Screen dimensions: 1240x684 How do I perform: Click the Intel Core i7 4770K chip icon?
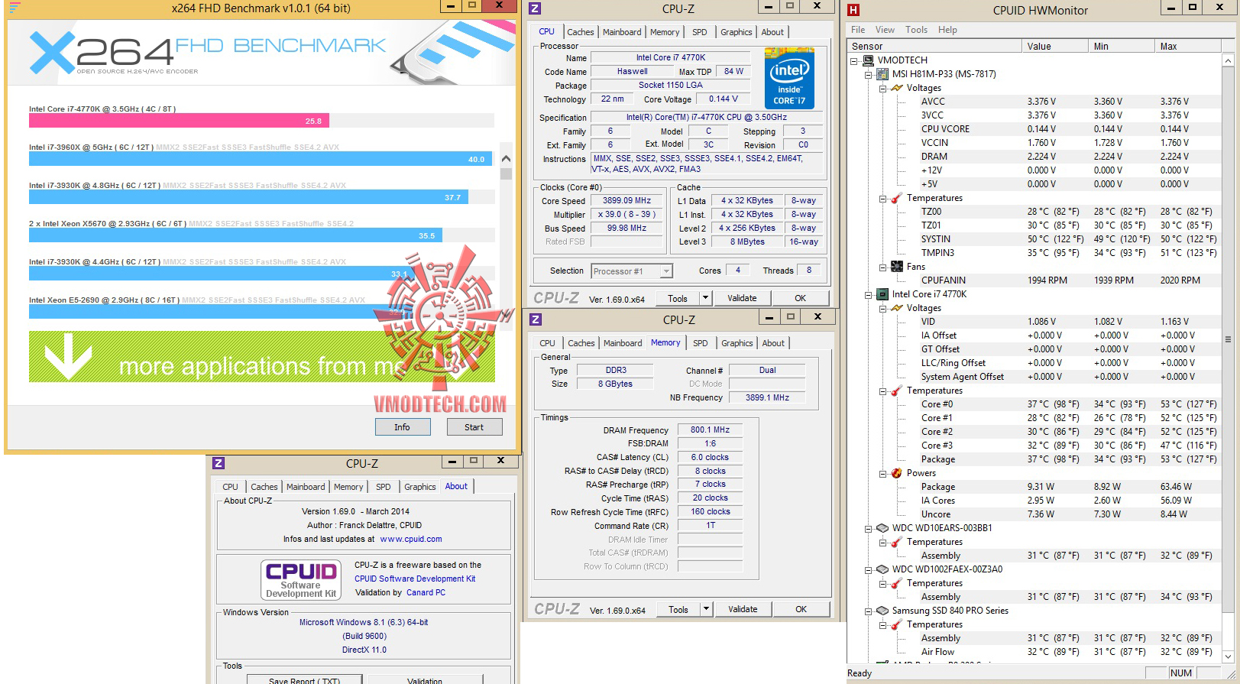tap(882, 294)
